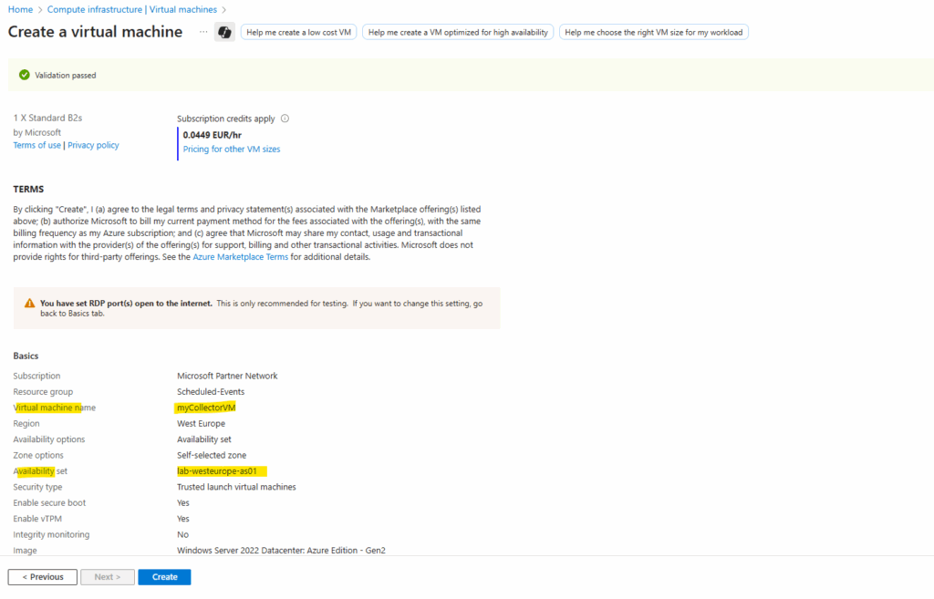Viewport: 934px width, 599px height.
Task: Click Help me choose the right VM size
Action: (653, 32)
